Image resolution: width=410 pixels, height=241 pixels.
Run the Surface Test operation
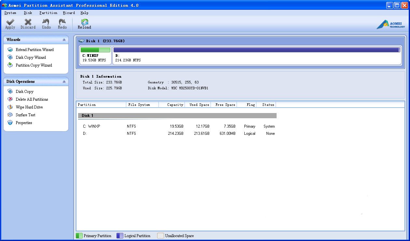click(25, 115)
